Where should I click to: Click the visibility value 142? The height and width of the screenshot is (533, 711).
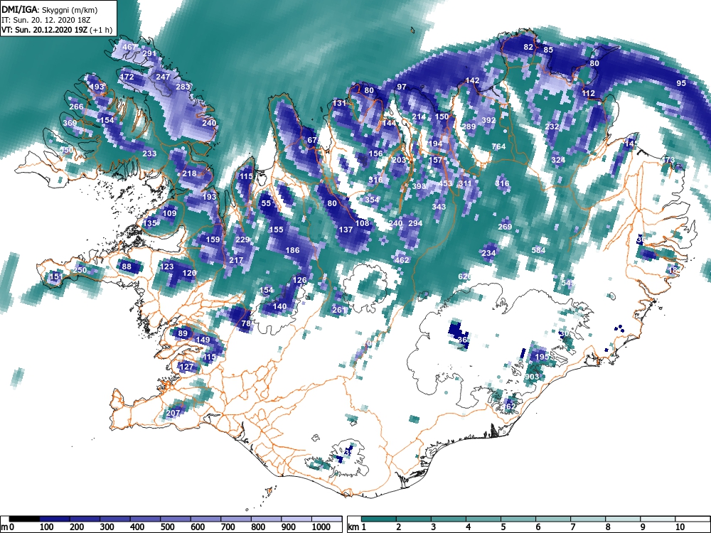(472, 80)
